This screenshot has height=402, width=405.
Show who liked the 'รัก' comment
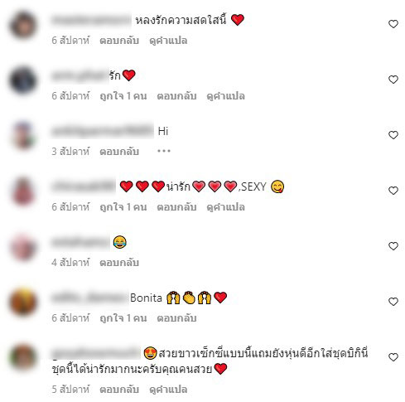tap(123, 96)
